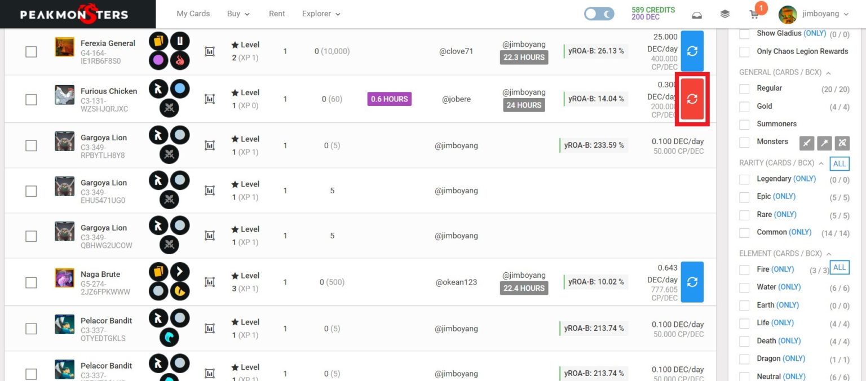
Task: Click the blue refresh icon for Ferexia General
Action: tap(692, 51)
